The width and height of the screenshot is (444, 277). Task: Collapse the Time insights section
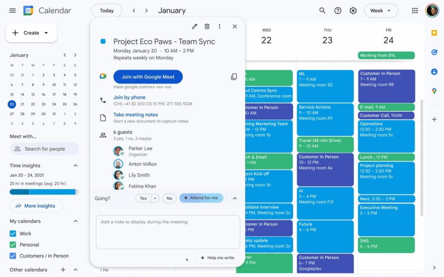[x=75, y=165]
